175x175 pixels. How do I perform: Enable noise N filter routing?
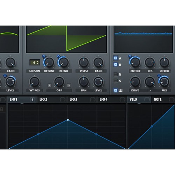(115, 74)
